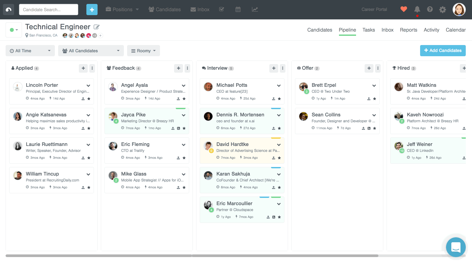Click the calendar icon in navigation bar
472x261 pixels.
pyautogui.click(x=238, y=9)
